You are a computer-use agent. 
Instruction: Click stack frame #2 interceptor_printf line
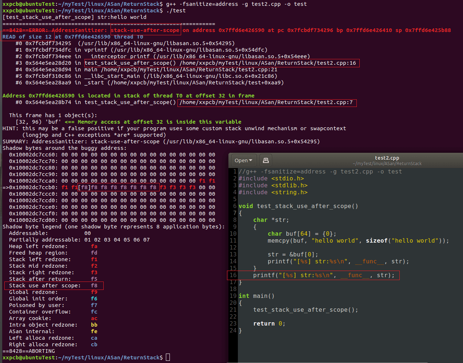(x=163, y=56)
